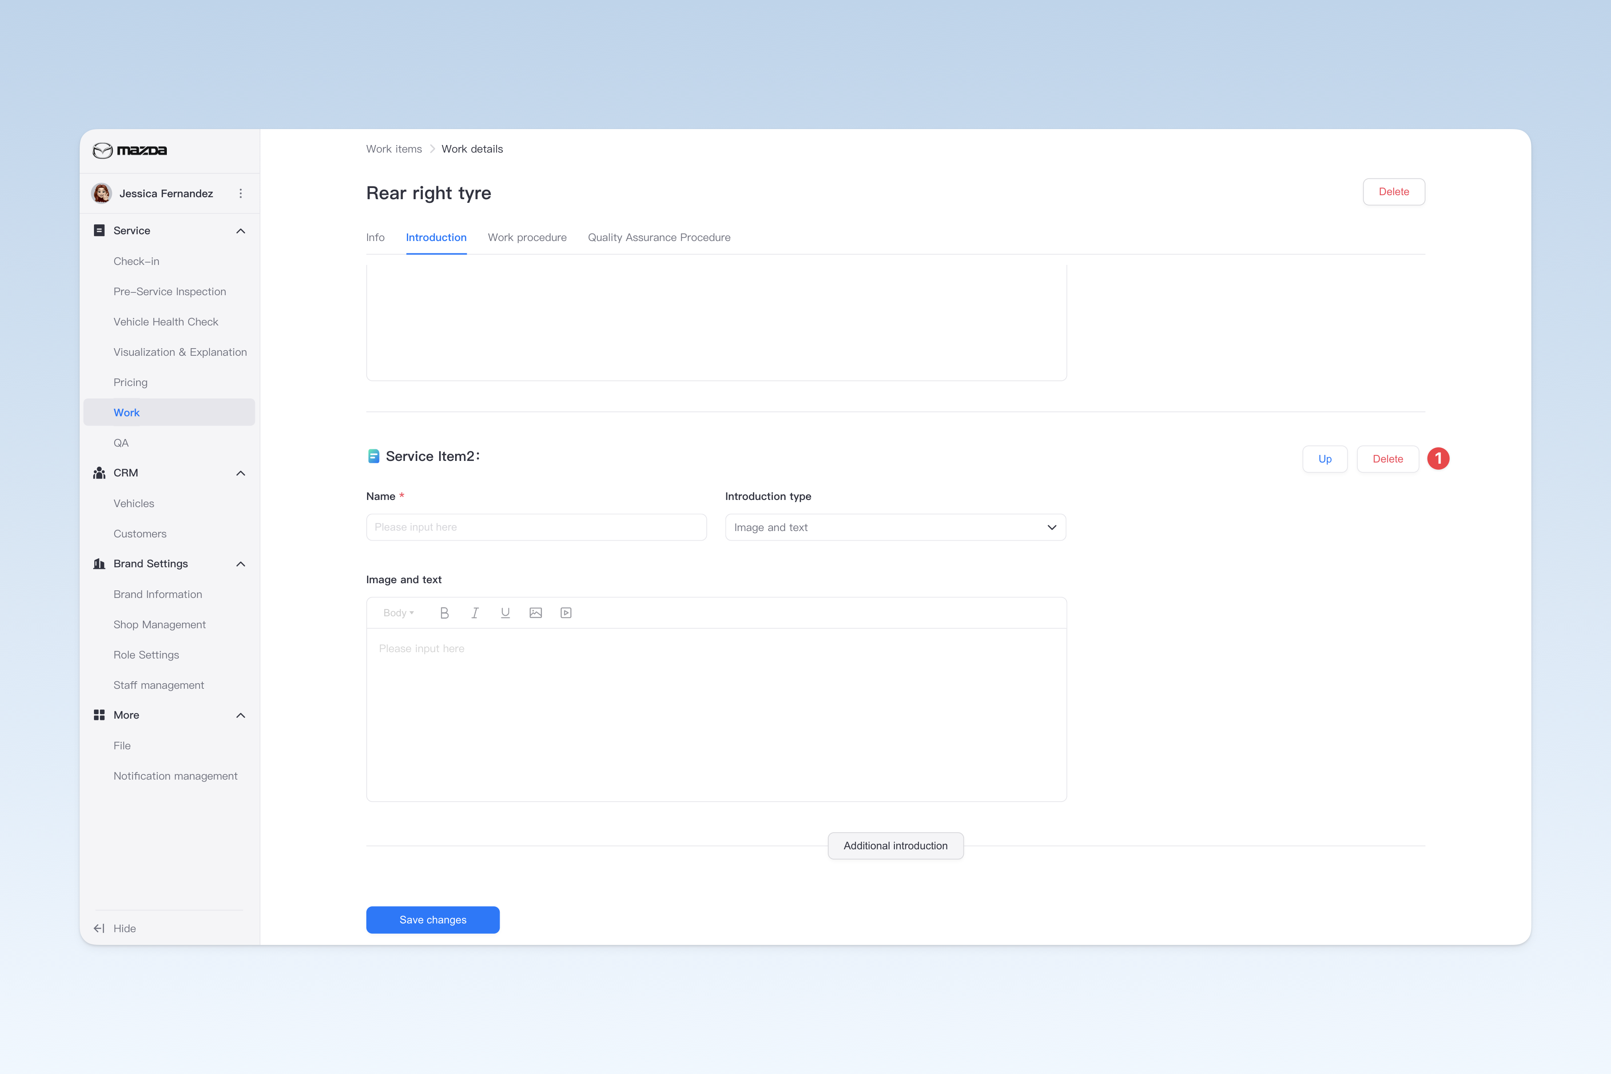Click the Save changes button
1611x1074 pixels.
tap(433, 920)
